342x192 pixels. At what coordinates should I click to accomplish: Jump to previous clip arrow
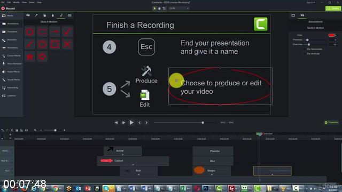[x=139, y=123]
